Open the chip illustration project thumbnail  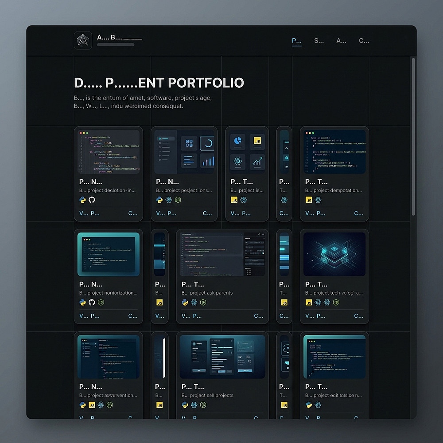(x=334, y=254)
